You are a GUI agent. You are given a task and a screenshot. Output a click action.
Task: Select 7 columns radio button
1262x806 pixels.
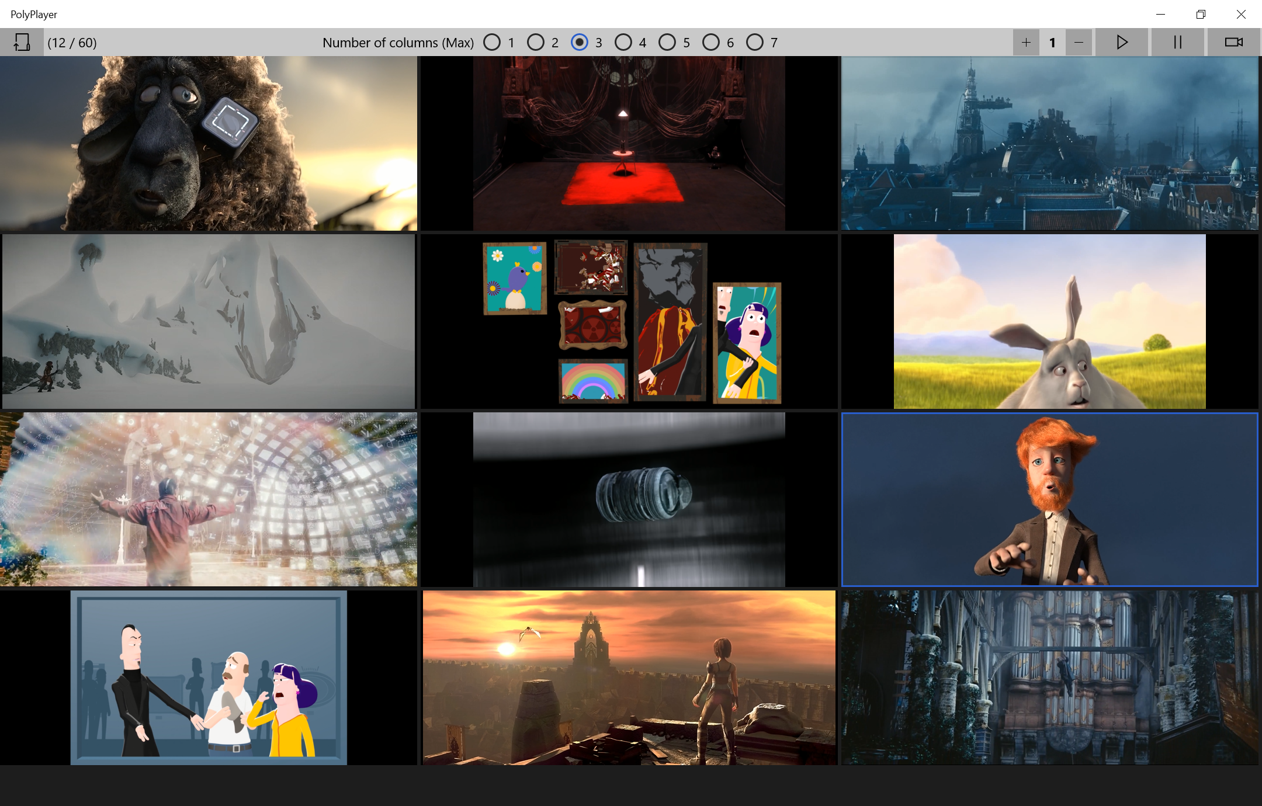[755, 42]
